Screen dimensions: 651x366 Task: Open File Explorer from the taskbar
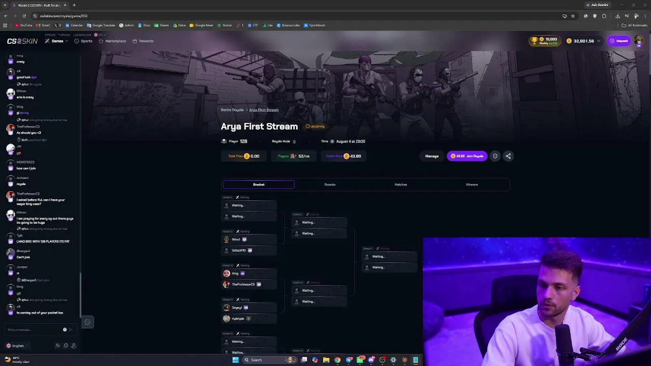(x=326, y=360)
